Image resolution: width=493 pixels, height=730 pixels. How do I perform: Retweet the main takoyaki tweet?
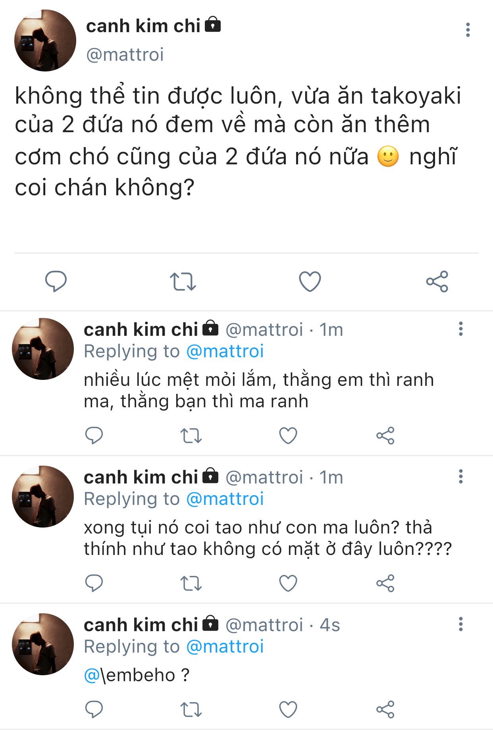click(183, 281)
